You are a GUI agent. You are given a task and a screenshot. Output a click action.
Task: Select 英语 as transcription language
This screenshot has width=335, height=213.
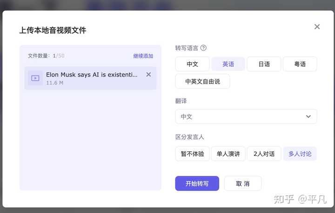[x=228, y=64]
